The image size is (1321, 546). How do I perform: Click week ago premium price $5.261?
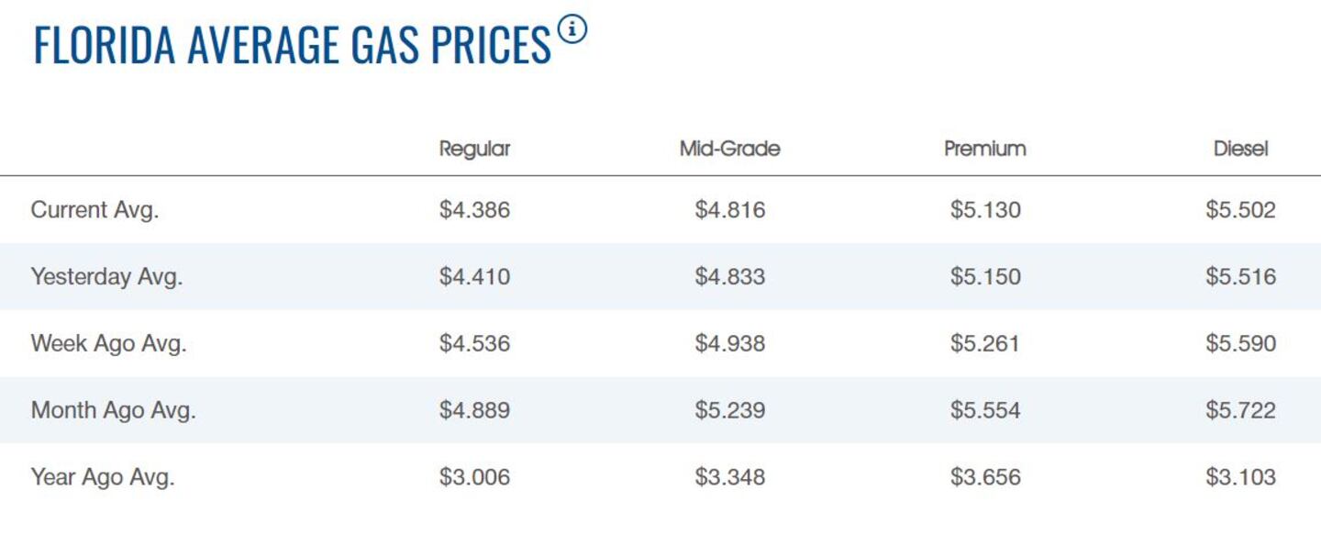tap(985, 344)
